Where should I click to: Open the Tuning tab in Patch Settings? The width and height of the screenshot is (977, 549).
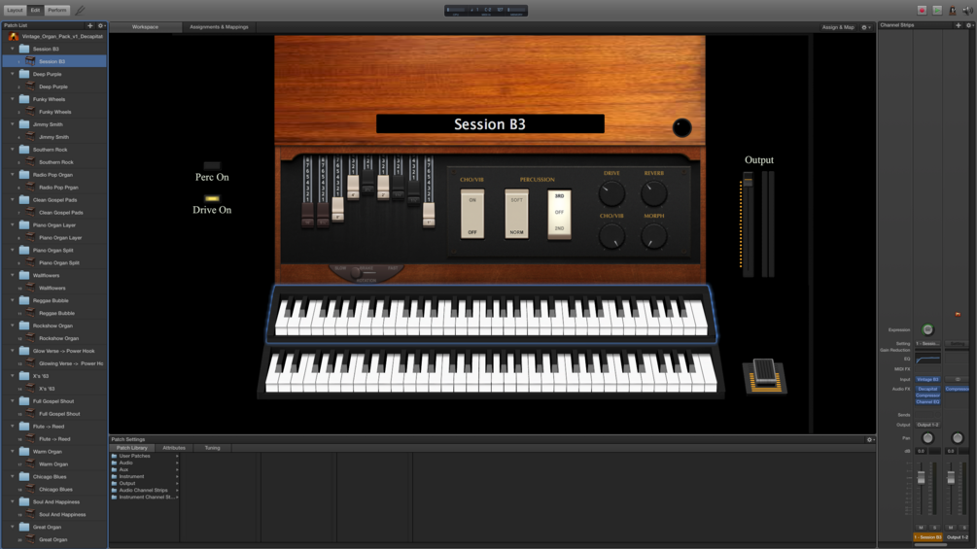point(213,448)
